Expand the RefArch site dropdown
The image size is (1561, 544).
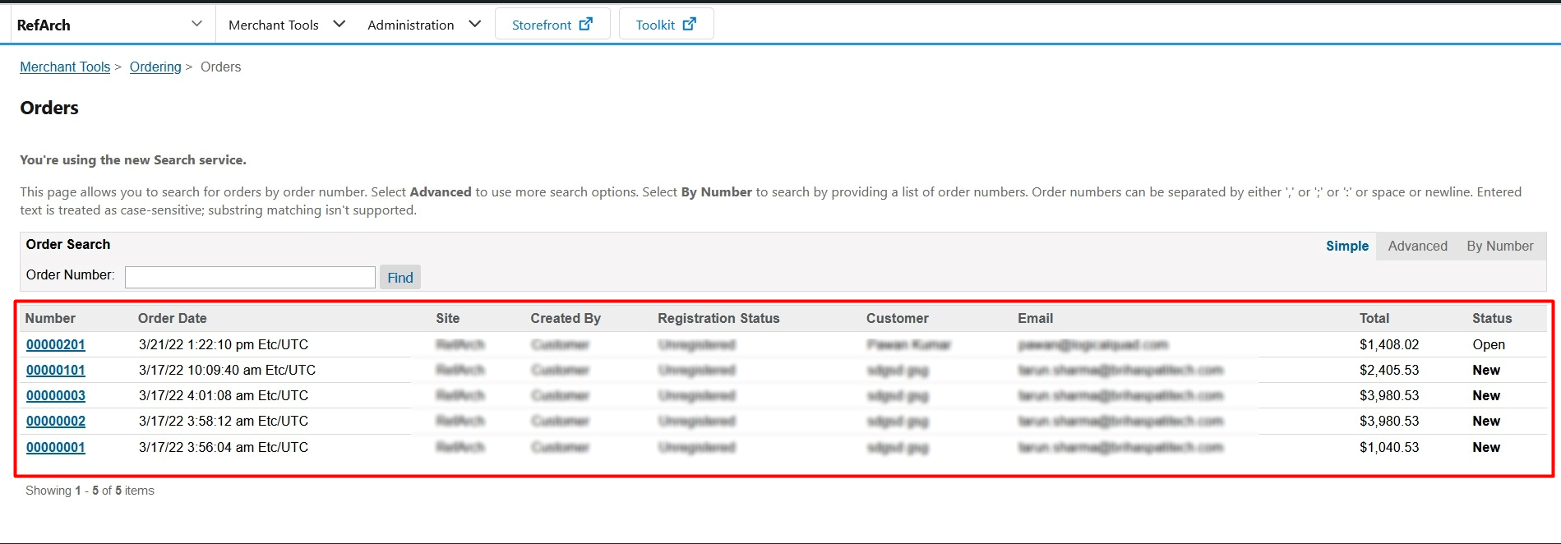pos(196,24)
